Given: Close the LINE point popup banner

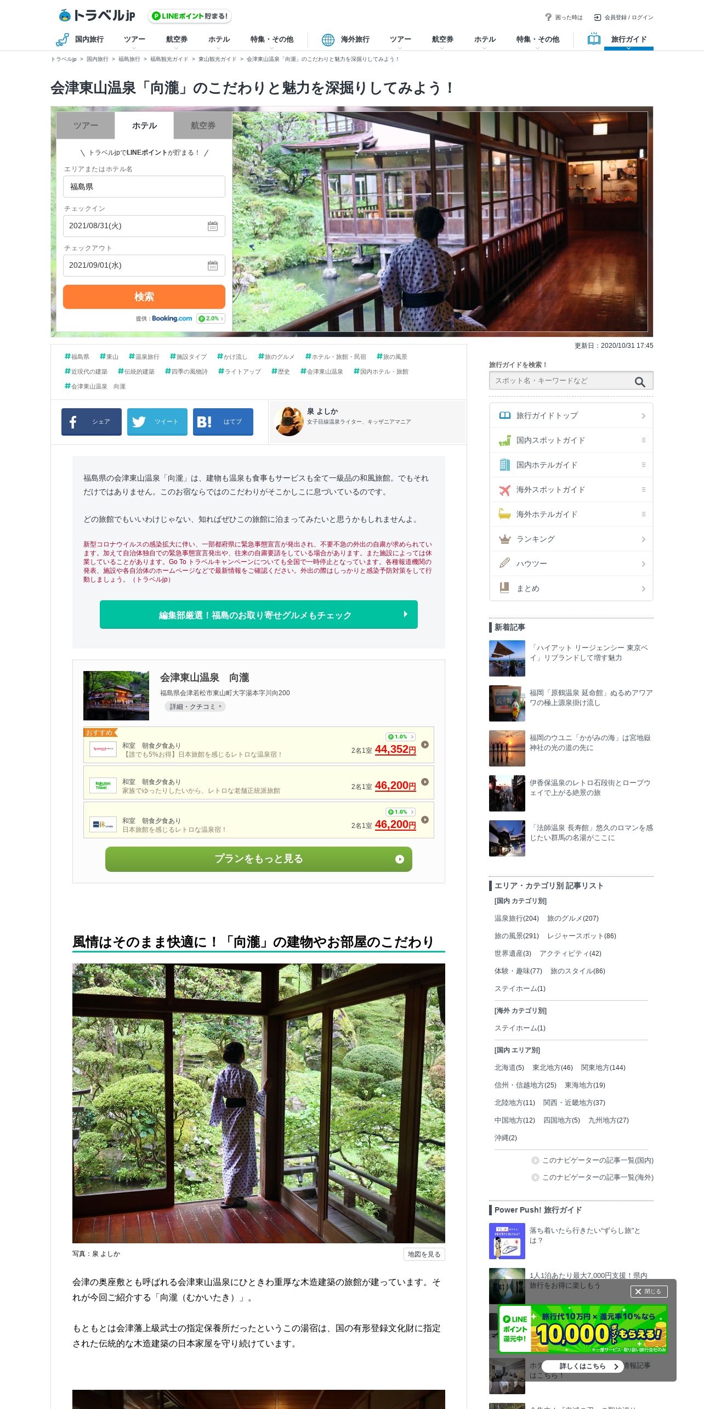Looking at the screenshot, I should (x=649, y=1292).
